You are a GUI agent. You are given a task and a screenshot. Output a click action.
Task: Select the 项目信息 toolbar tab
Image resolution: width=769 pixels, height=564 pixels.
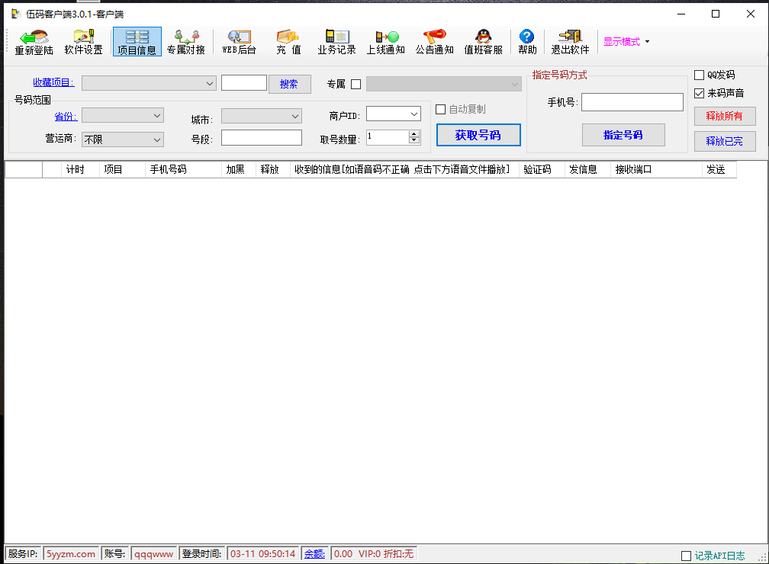click(137, 42)
